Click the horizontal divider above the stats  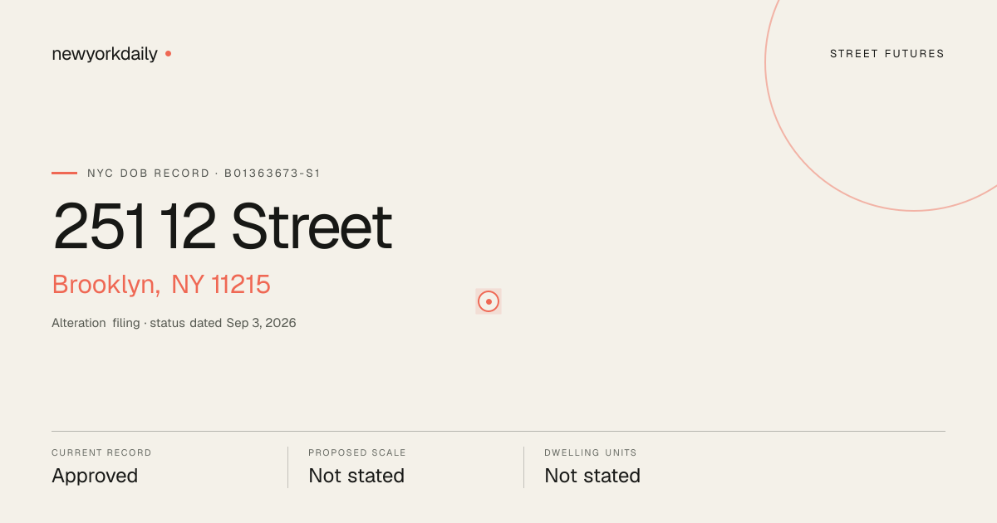498,431
